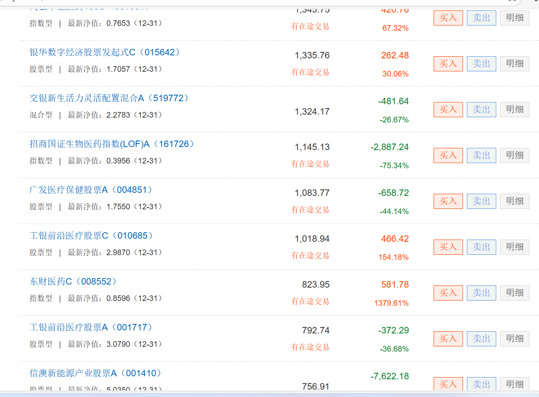Open fund 招商国证生物医药指数(LOF)A (161726)
Image resolution: width=539 pixels, height=397 pixels.
[112, 144]
